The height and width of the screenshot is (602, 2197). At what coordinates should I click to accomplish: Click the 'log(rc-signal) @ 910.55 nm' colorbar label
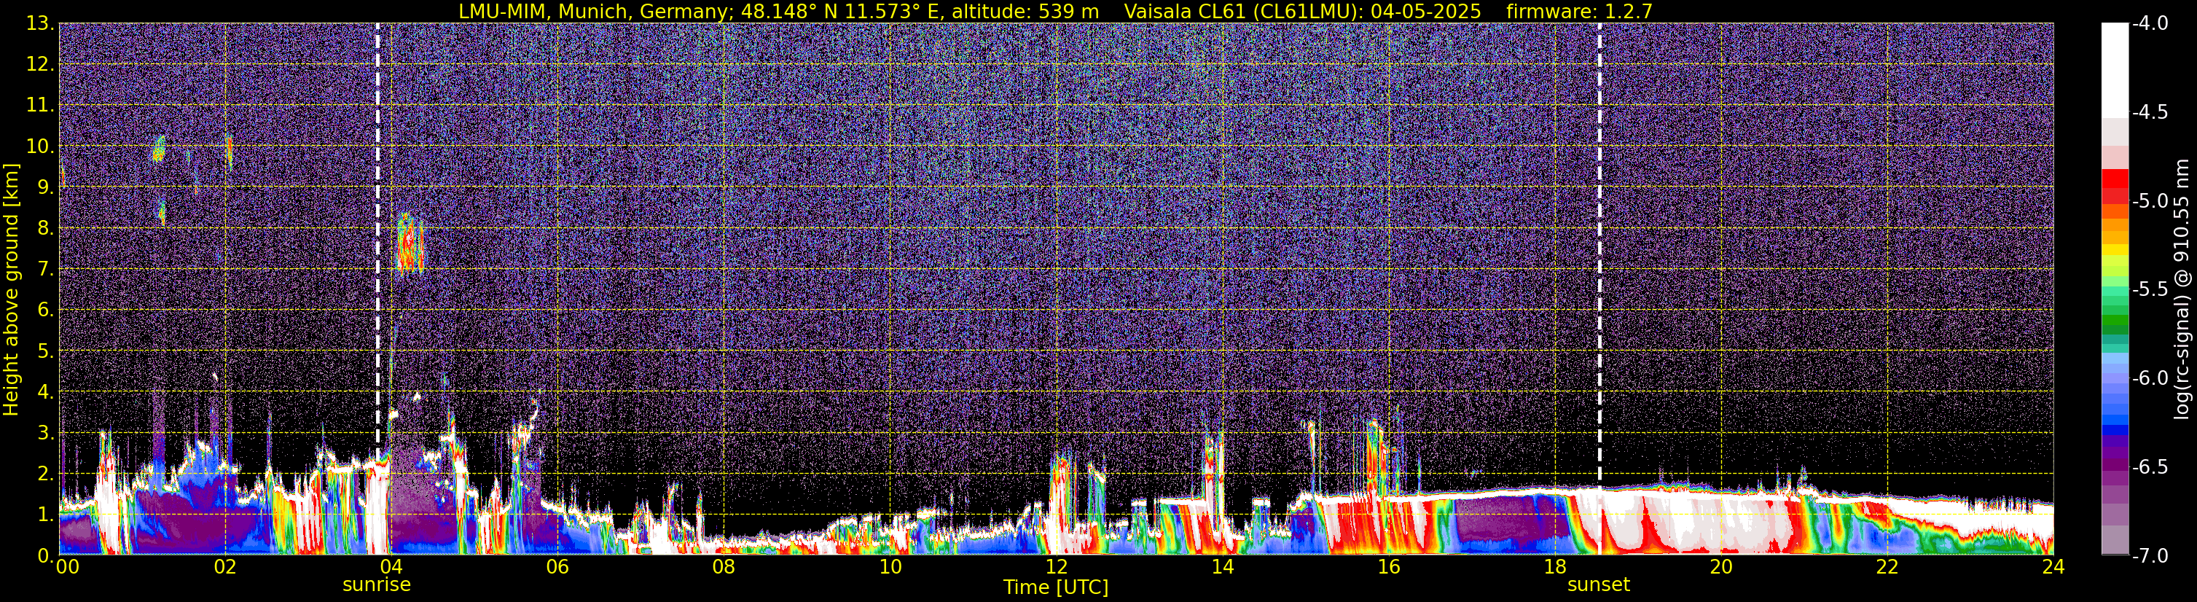tap(2181, 290)
